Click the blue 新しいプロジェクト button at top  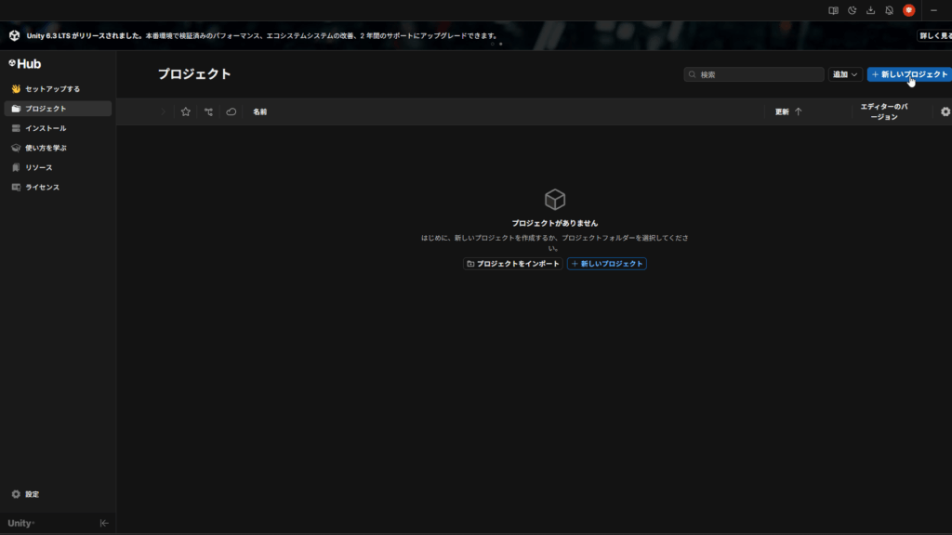click(908, 74)
